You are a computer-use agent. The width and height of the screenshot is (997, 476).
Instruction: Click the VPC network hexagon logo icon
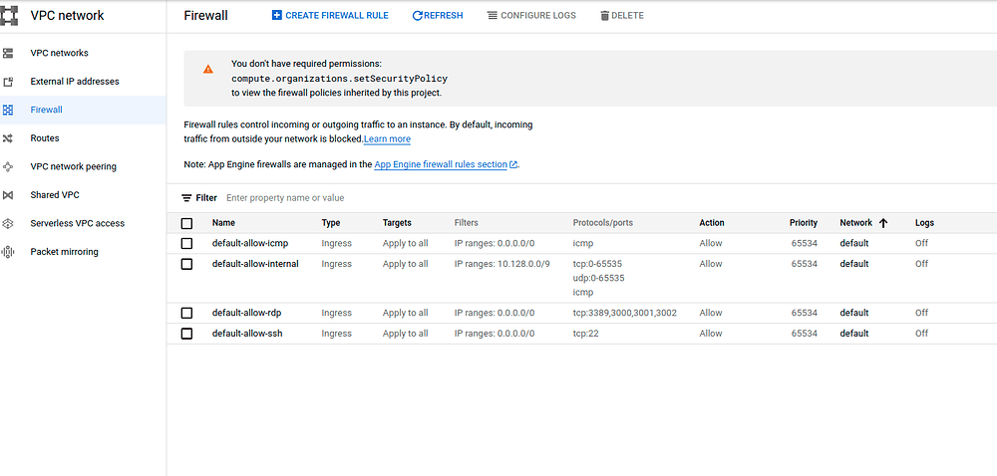(9, 15)
